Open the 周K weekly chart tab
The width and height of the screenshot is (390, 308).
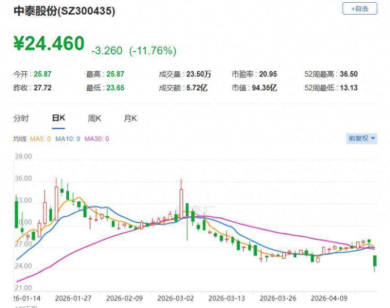[x=95, y=118]
